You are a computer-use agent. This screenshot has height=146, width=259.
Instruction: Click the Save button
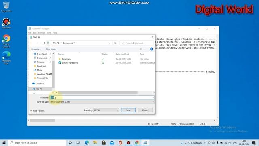(128, 110)
